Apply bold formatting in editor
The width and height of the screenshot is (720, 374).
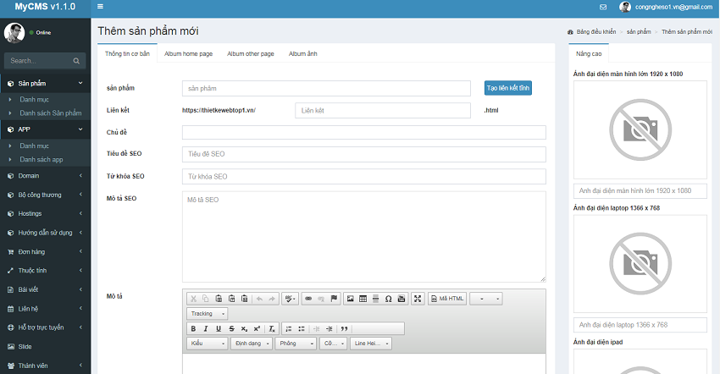point(194,328)
